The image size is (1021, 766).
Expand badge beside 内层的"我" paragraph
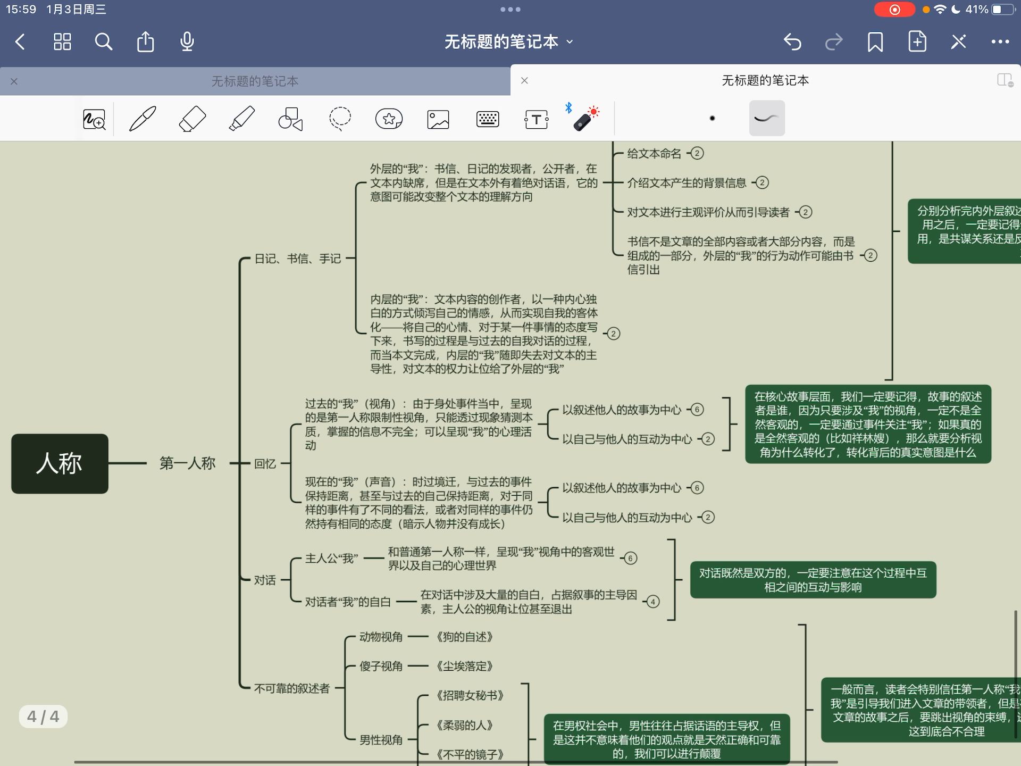614,334
